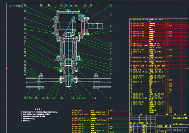The image size is (189, 133).
Task: Select callout number 12 below the assembly view
Action: coord(25,97)
